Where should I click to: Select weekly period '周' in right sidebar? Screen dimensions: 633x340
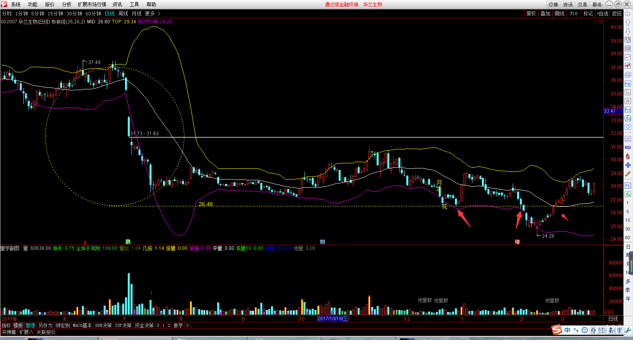tap(627, 255)
